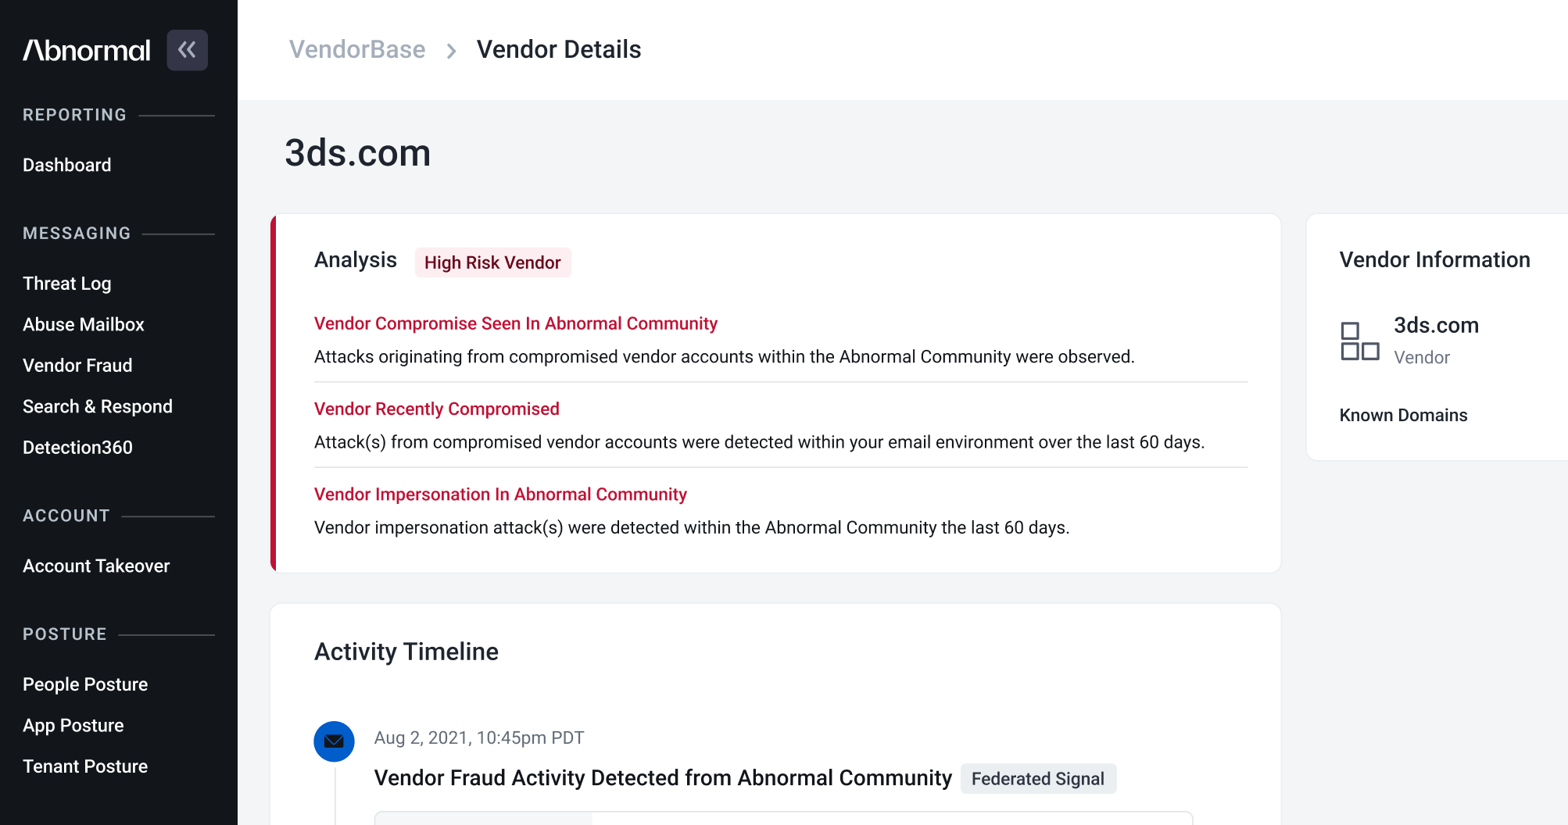Image resolution: width=1568 pixels, height=825 pixels.
Task: Collapse the sidebar with double-chevron icon
Action: [x=187, y=50]
